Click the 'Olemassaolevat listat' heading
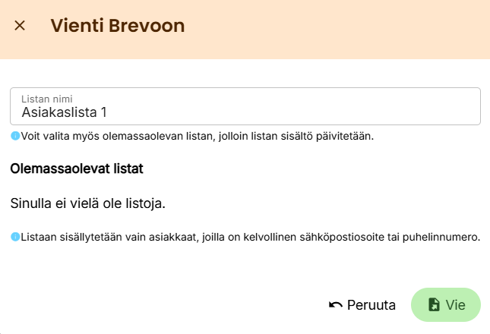This screenshot has width=490, height=334. (77, 167)
